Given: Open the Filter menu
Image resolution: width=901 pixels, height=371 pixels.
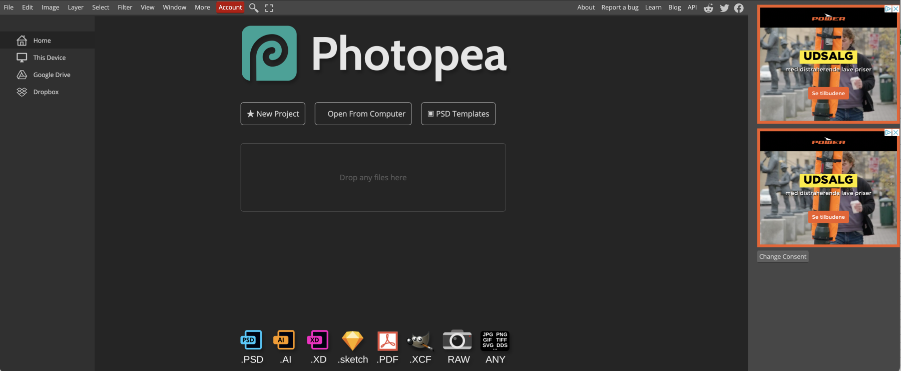Looking at the screenshot, I should 125,8.
